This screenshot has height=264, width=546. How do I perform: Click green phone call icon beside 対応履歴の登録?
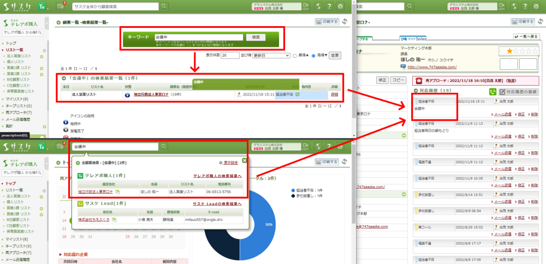tap(492, 92)
